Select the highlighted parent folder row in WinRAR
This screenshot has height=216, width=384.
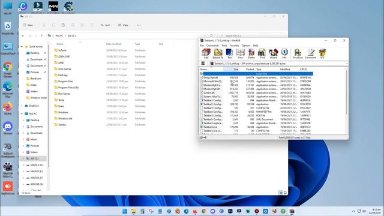pyautogui.click(x=256, y=74)
